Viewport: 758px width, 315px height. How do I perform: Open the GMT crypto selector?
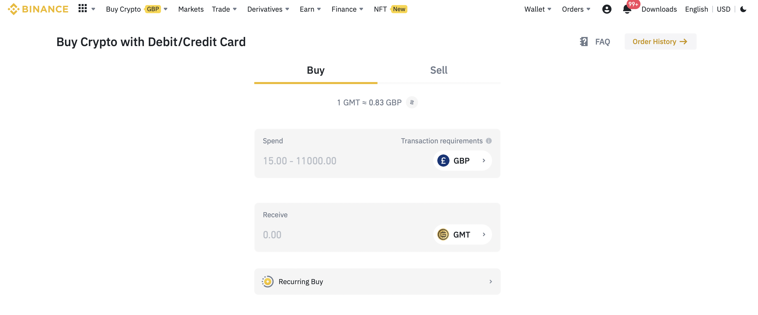pyautogui.click(x=462, y=234)
